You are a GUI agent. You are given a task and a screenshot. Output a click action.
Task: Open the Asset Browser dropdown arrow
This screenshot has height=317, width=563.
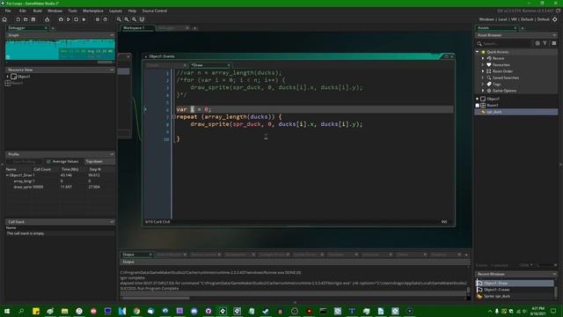click(x=554, y=35)
